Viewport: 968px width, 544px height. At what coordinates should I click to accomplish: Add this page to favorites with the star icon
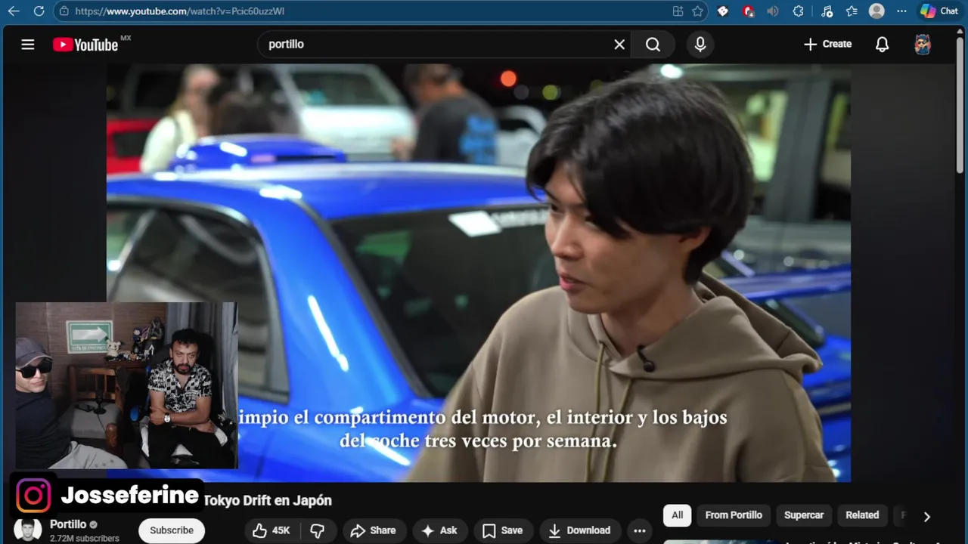click(697, 11)
